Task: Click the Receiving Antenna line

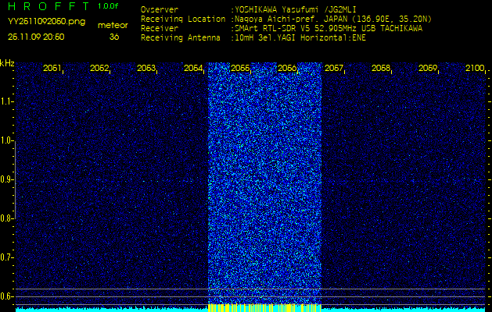Action: point(253,38)
